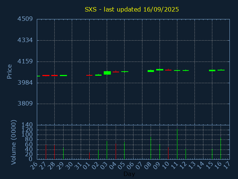Screen dimensions: 238x179
Task: Select the red volume bar for day 04
Action: pyautogui.click(x=116, y=151)
